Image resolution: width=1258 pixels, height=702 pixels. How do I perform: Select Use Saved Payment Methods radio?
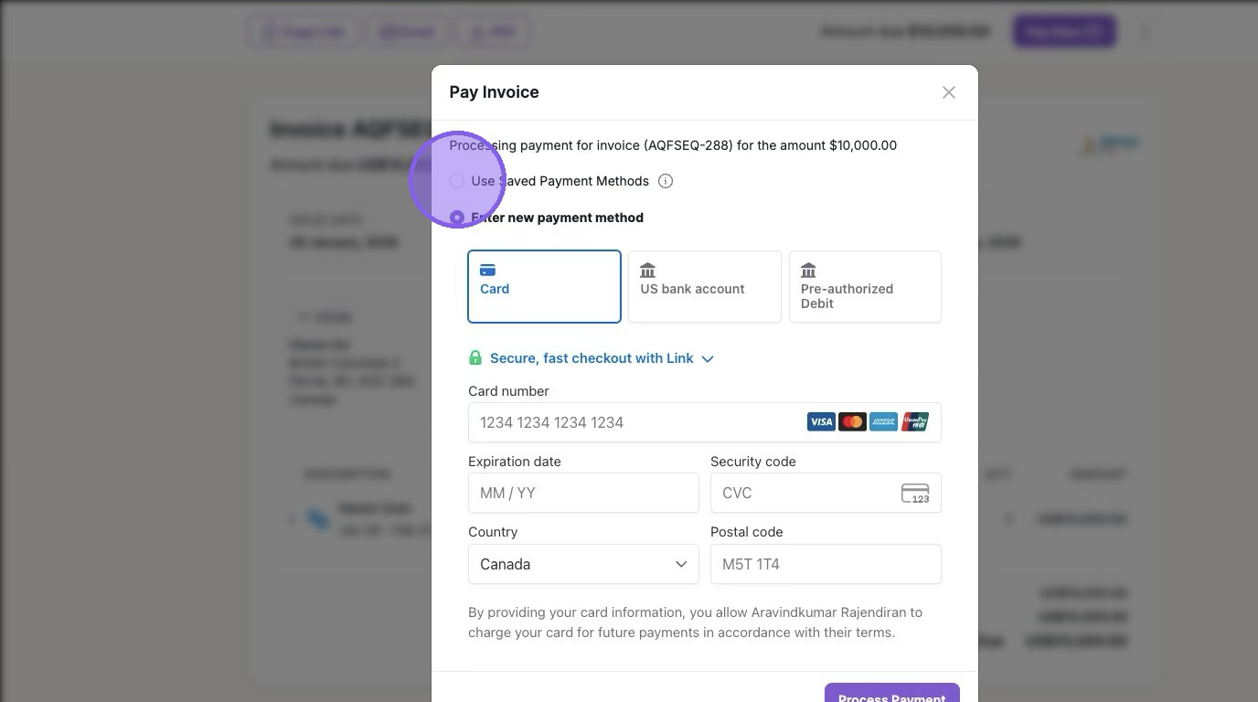pos(457,181)
